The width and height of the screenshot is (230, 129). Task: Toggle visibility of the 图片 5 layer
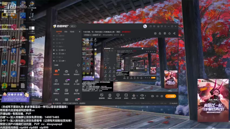[x=54, y=43]
